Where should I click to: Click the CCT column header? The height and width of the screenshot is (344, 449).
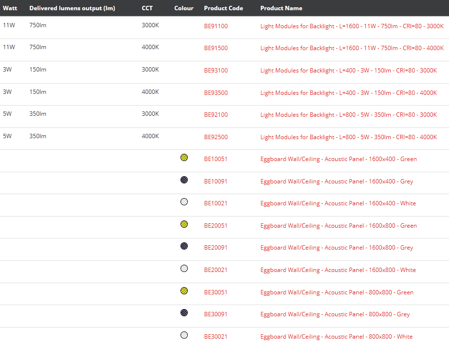[x=147, y=8]
